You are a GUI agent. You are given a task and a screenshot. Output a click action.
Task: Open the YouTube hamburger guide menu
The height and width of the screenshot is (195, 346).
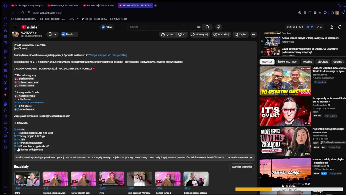coord(15,27)
